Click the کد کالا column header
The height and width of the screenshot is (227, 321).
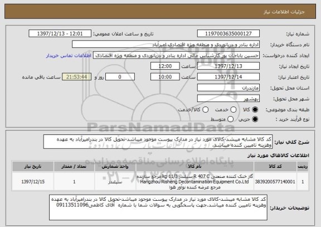tap(275, 166)
